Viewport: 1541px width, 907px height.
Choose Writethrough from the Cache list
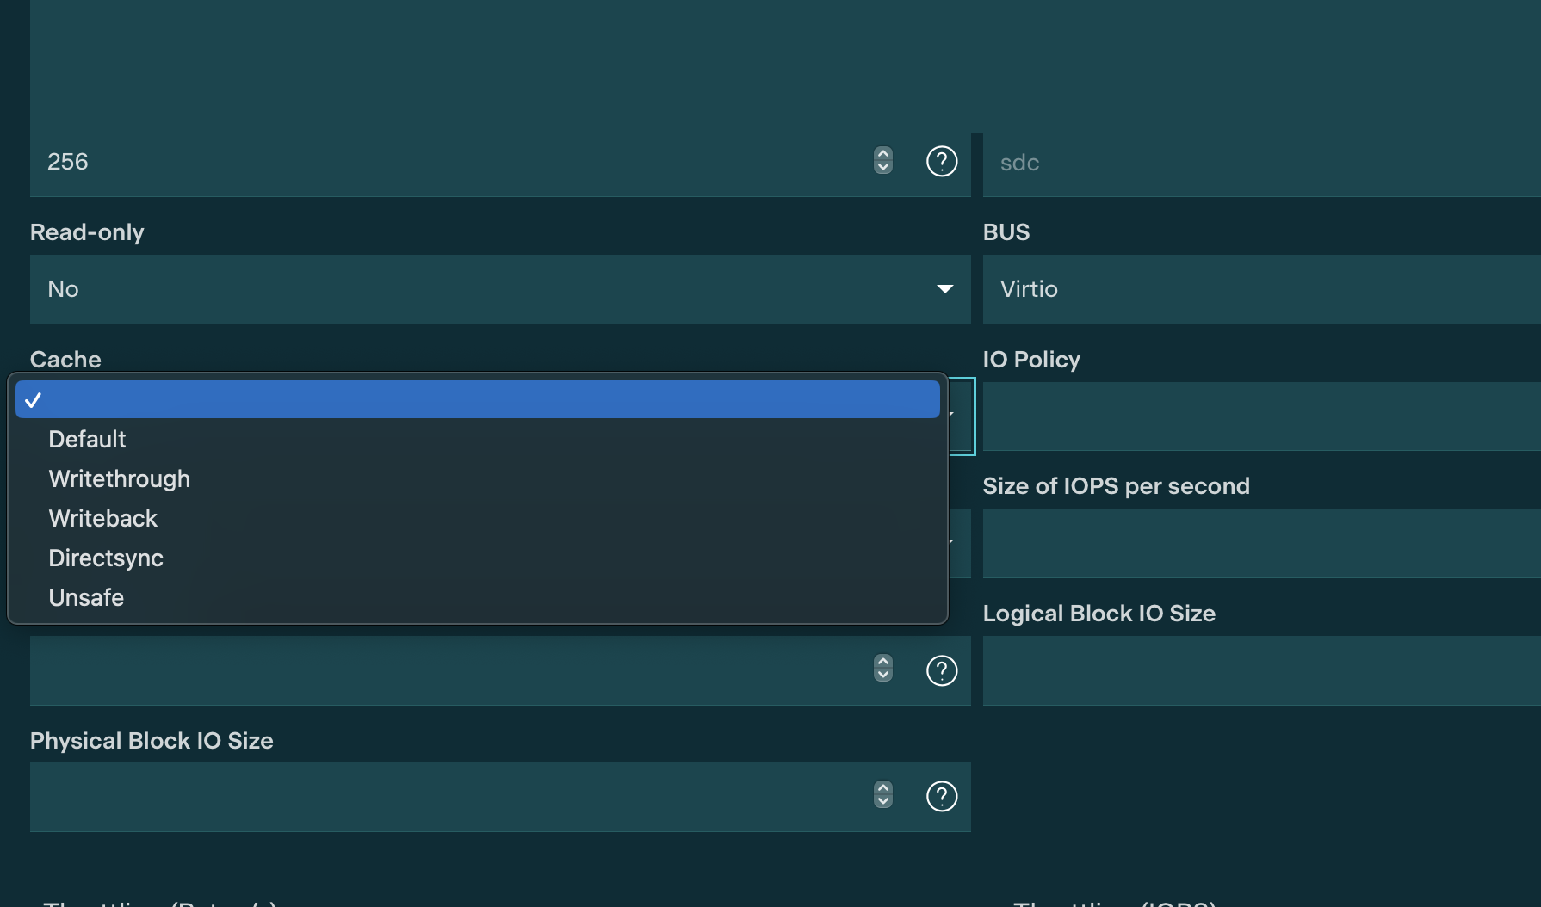coord(120,479)
